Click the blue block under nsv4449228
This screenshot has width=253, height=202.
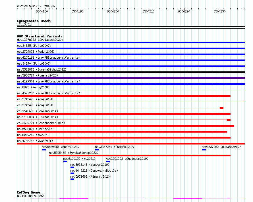pyautogui.click(x=72, y=173)
